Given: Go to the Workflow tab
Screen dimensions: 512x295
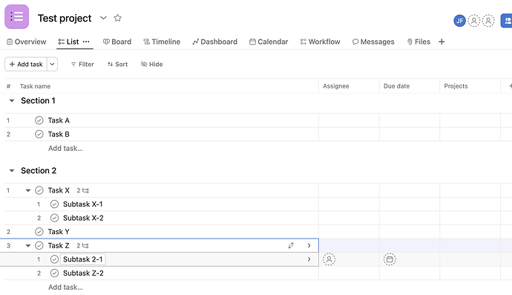Looking at the screenshot, I should [321, 42].
